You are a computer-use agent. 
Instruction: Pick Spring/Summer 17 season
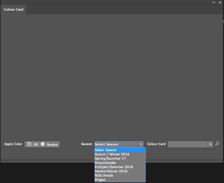[120, 159]
